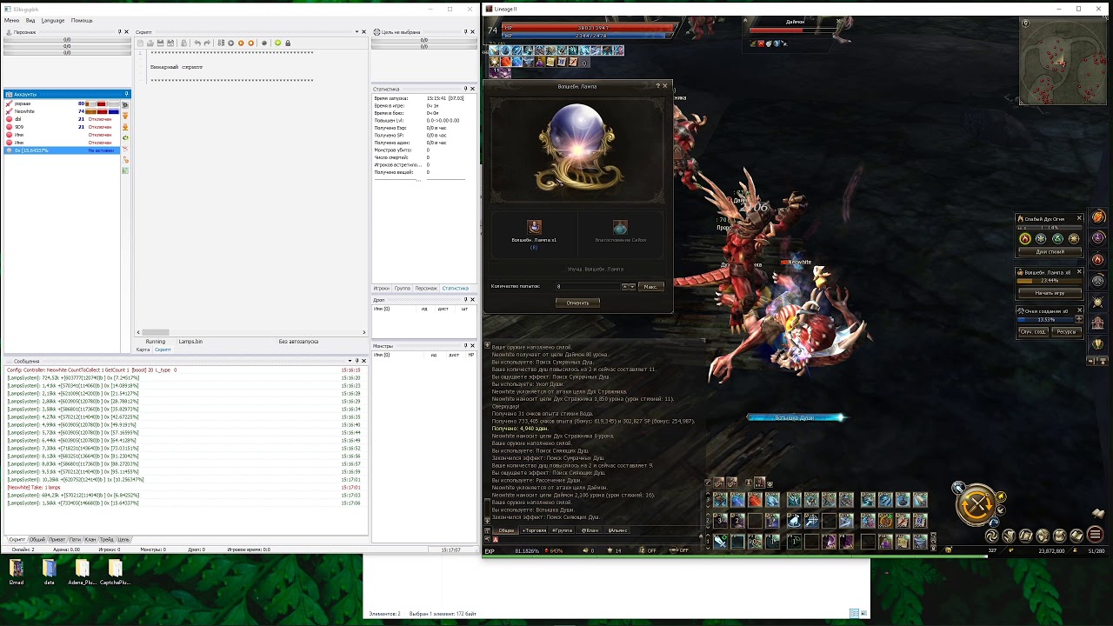Open a script file from the toolbar
This screenshot has height=626, width=1113.
(150, 43)
